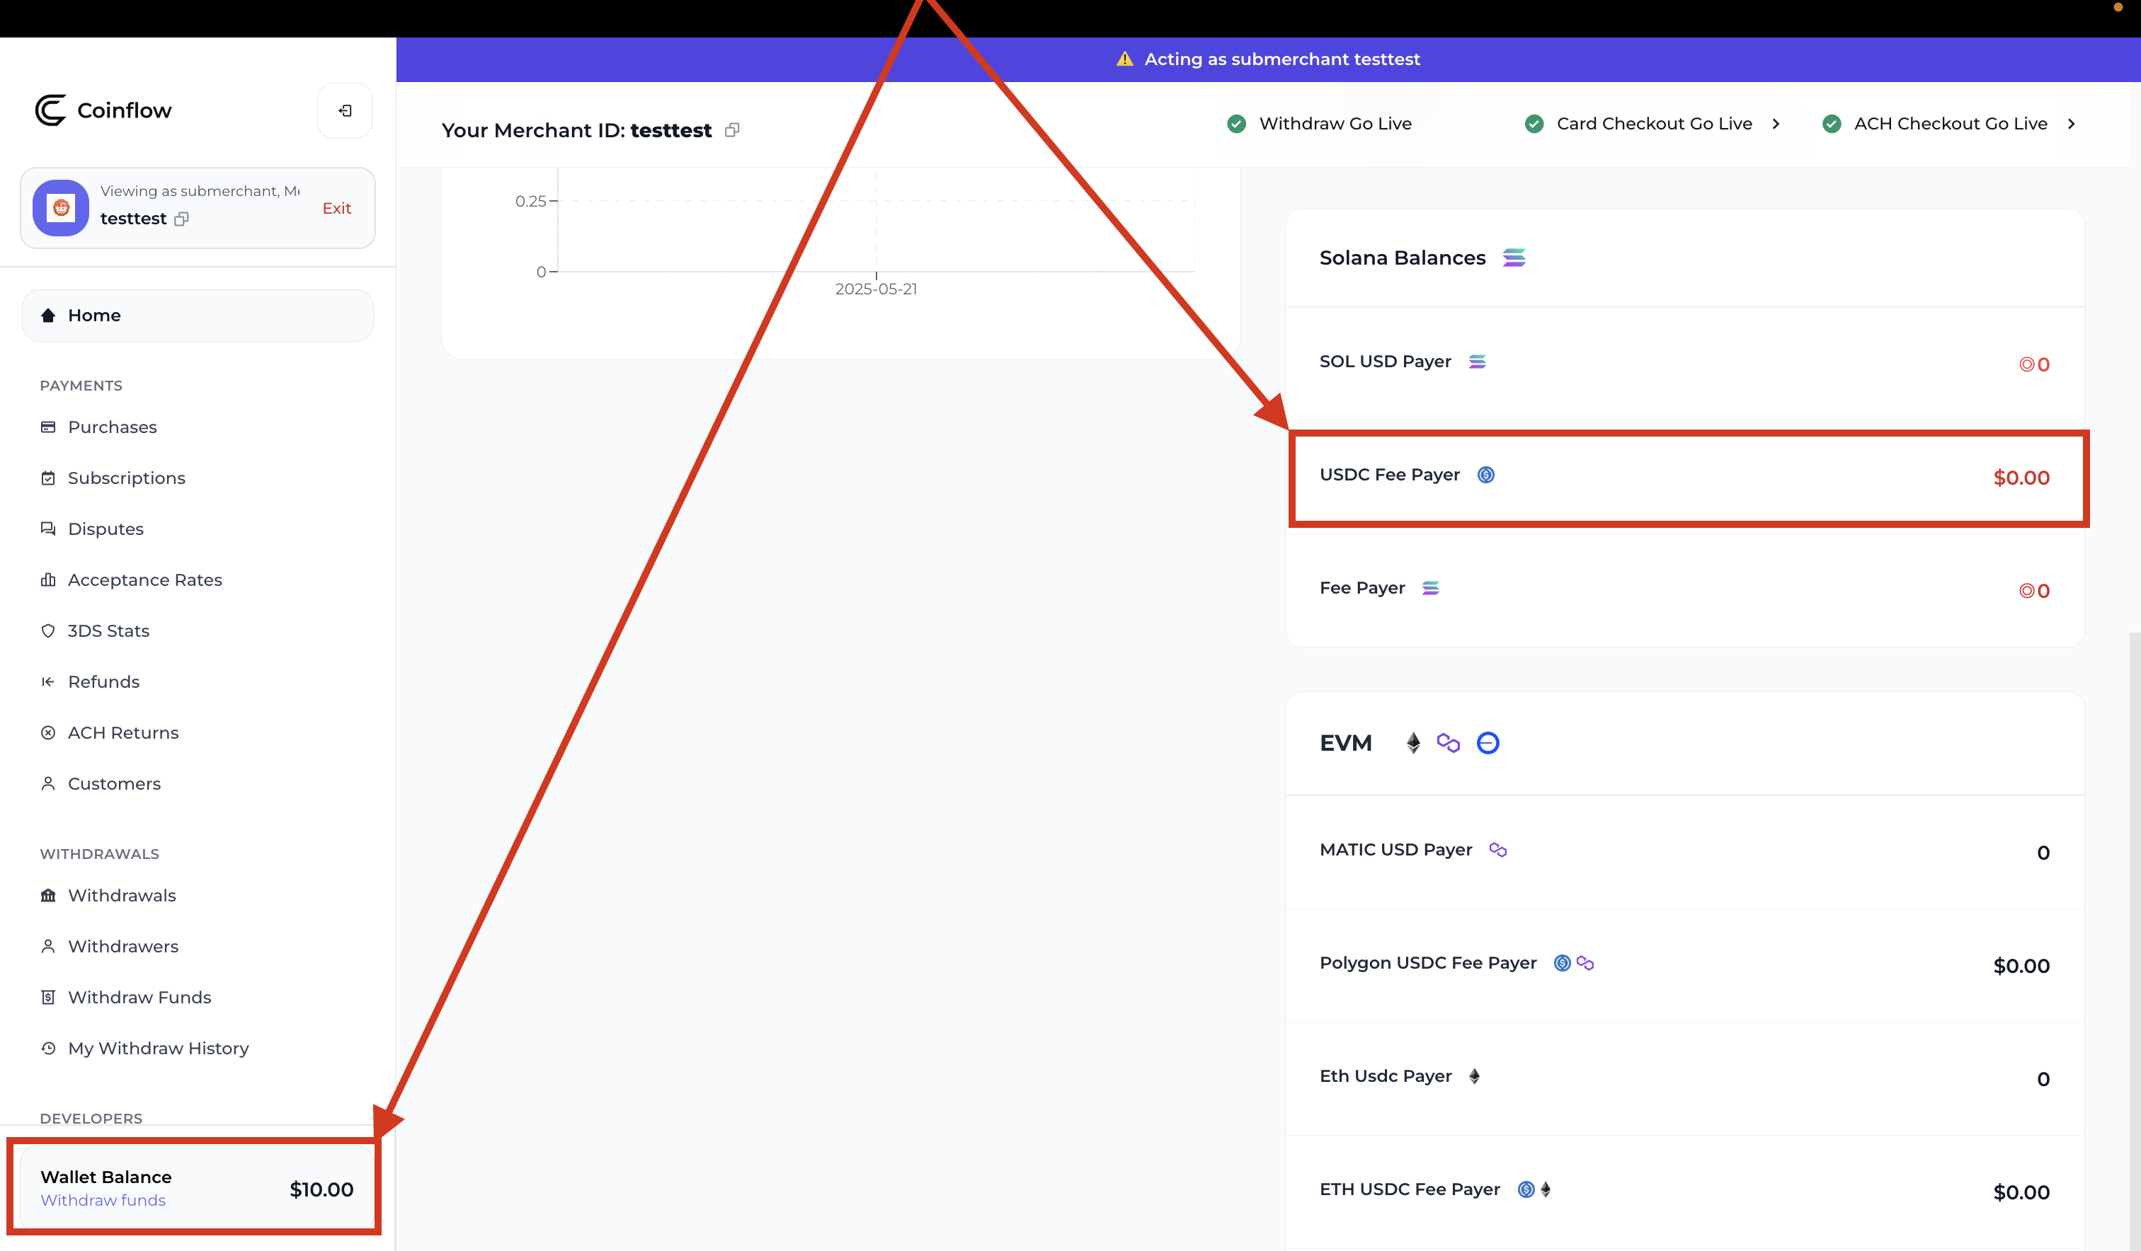Expand Card Checkout Go Live with chevron
2141x1251 pixels.
coord(1776,124)
